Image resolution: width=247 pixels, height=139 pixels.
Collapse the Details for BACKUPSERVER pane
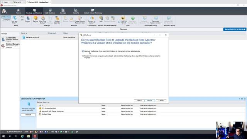point(239,99)
